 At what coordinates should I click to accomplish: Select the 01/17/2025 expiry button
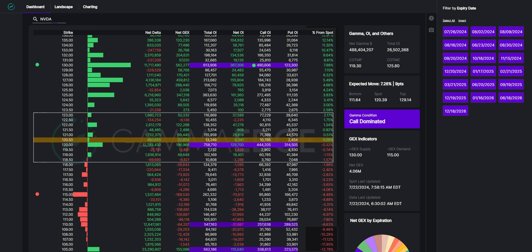[483, 71]
